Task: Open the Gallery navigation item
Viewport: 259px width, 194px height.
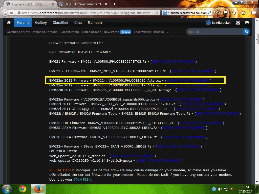Action: (x=41, y=22)
